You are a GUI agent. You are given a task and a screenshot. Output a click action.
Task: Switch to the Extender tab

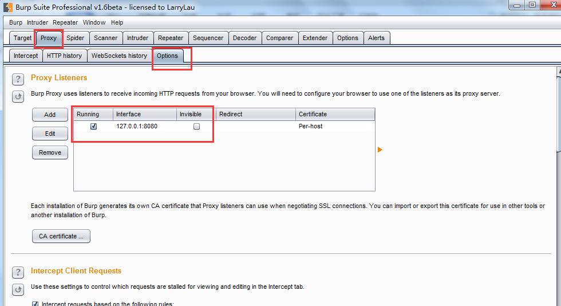pos(315,38)
